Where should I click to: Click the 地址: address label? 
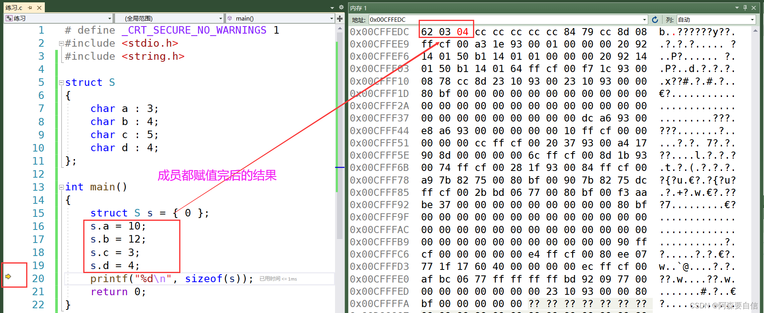pos(359,20)
